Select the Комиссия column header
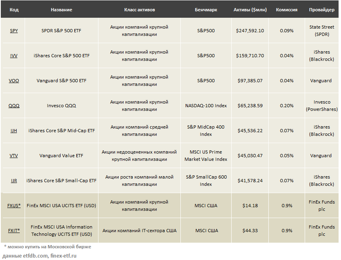Screen dimensions: 341x260 (x=287, y=10)
